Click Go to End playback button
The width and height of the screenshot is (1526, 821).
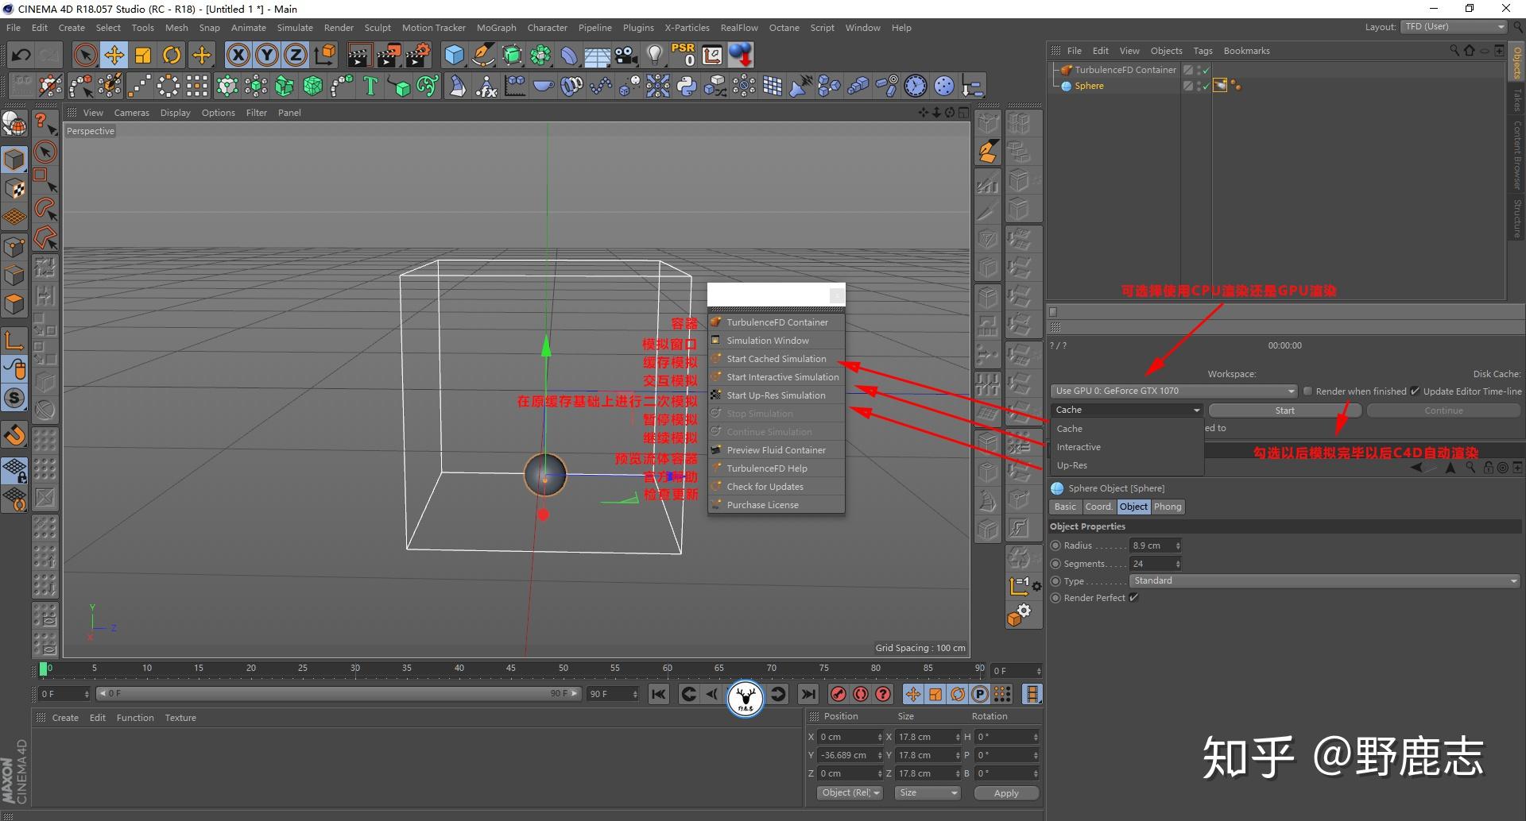click(808, 695)
